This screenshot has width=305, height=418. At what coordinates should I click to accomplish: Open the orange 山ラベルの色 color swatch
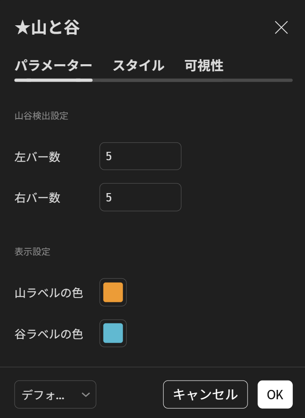[x=113, y=292]
